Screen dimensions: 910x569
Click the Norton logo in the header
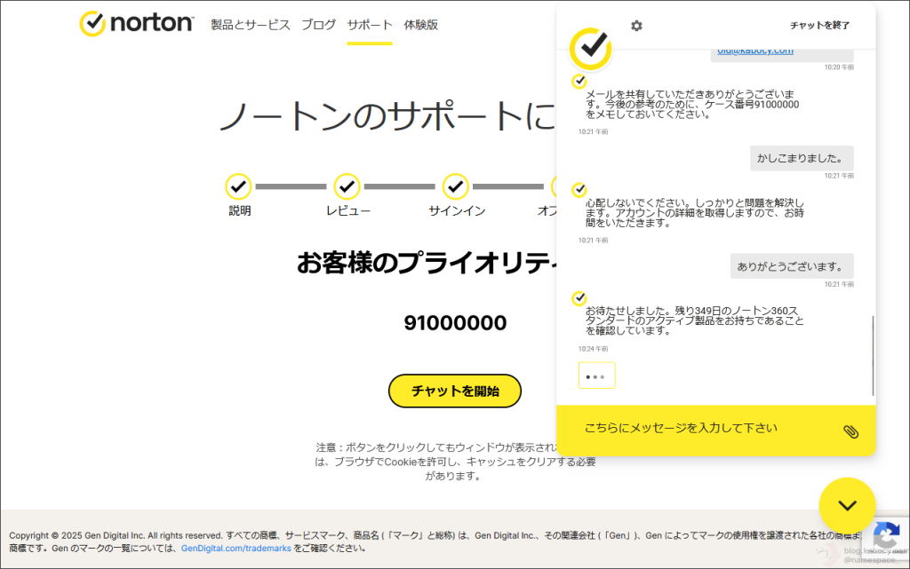[x=136, y=24]
